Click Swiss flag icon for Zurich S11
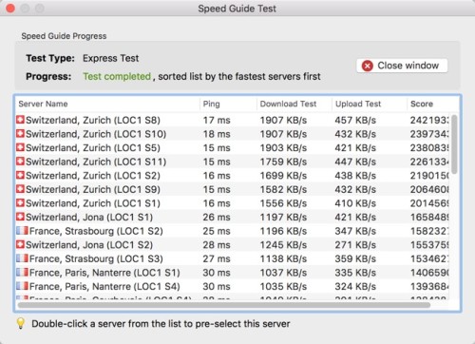 click(x=20, y=162)
